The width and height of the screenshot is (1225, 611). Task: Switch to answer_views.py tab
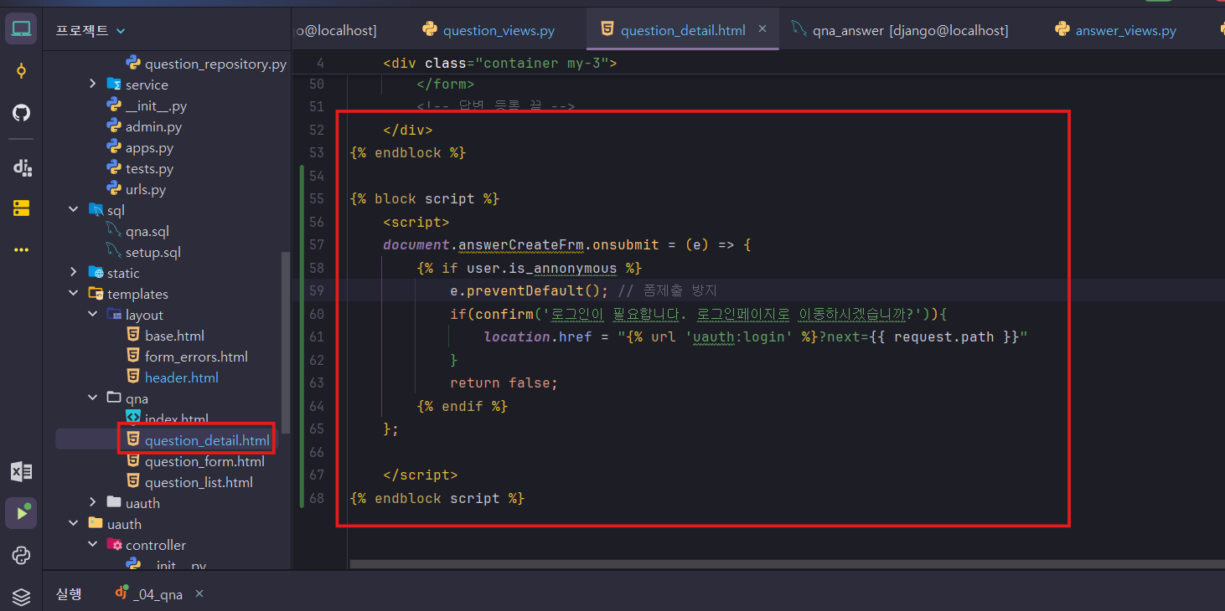[1115, 30]
